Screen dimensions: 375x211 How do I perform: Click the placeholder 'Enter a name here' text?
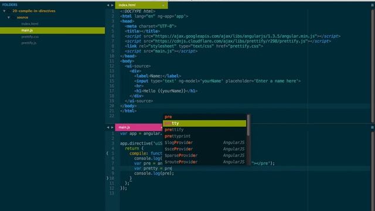click(x=276, y=81)
